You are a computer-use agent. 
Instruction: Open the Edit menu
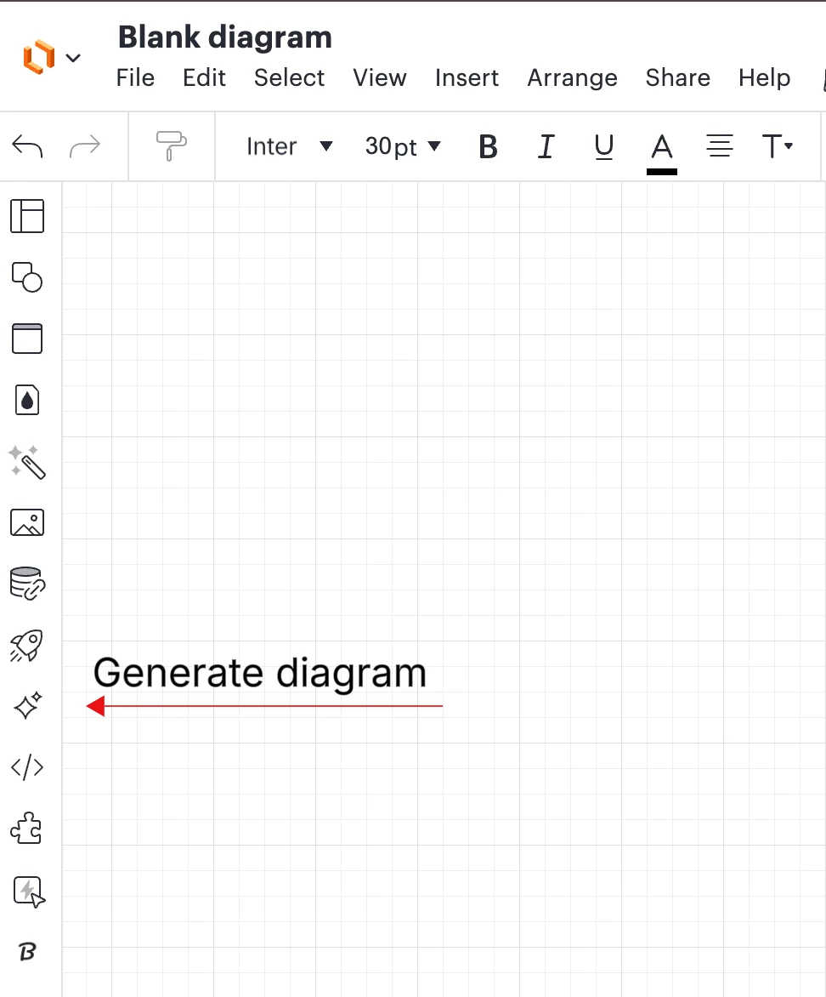tap(204, 77)
